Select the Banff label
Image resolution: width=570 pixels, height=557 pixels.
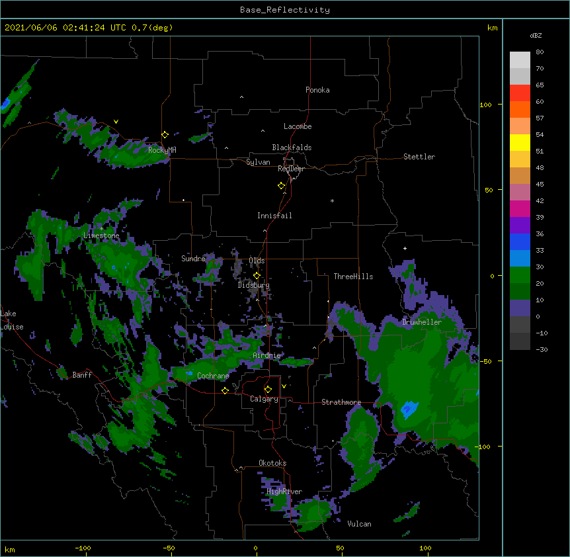click(82, 375)
